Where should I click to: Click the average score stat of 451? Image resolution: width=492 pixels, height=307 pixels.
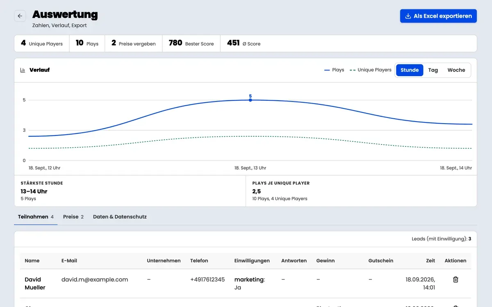click(x=244, y=43)
